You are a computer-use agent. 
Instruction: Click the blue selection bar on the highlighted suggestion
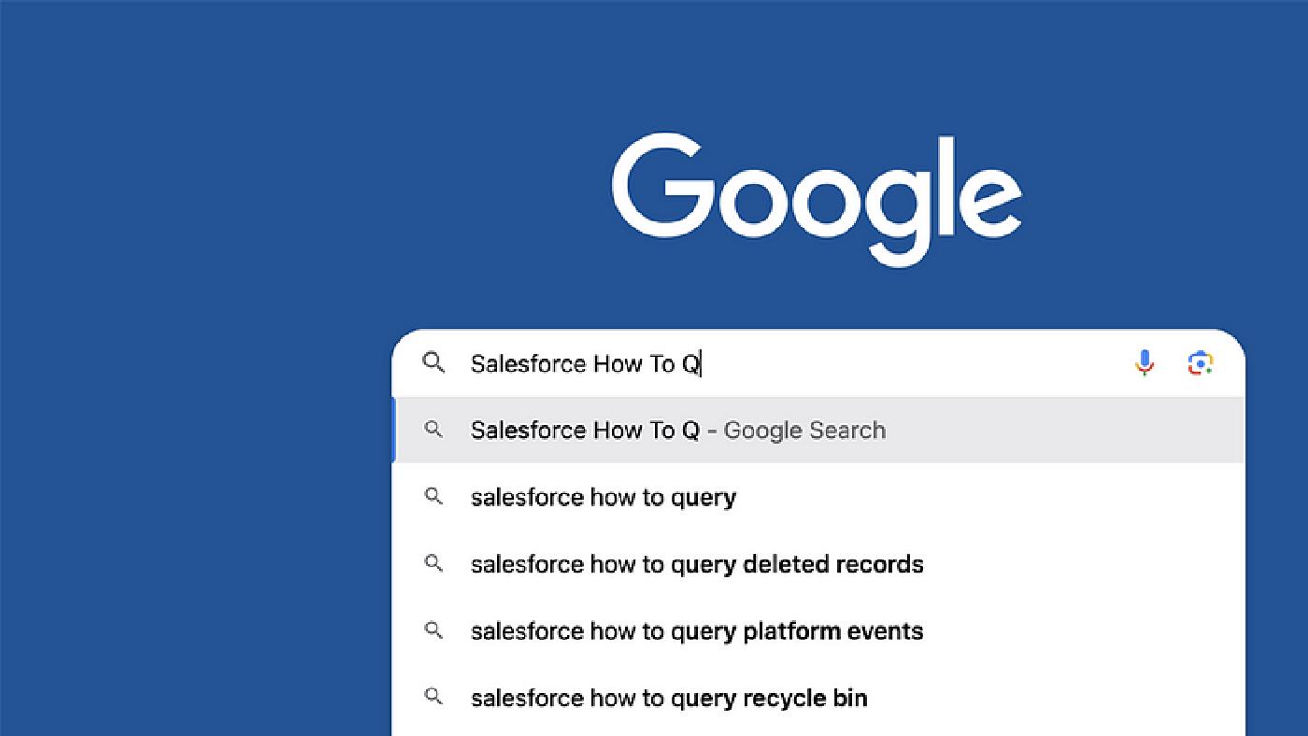click(x=395, y=431)
